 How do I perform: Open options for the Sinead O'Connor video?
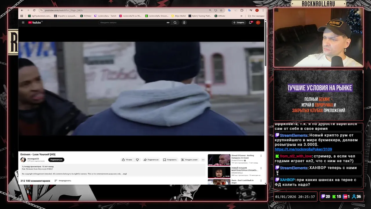tap(261, 156)
